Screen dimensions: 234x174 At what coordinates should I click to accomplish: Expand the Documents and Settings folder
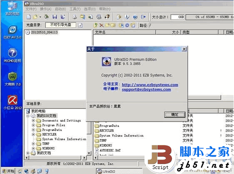[x=33, y=120]
